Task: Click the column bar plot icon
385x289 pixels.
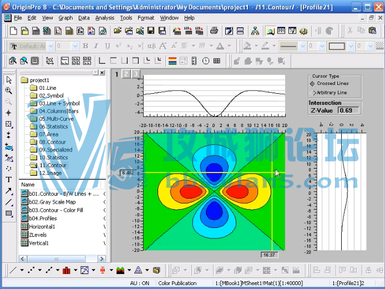Action: [x=67, y=270]
